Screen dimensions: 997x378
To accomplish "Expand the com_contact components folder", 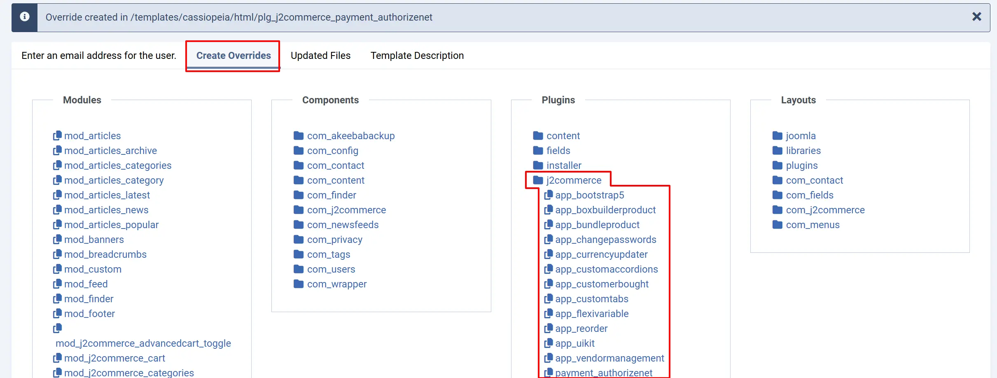I will tap(329, 165).
